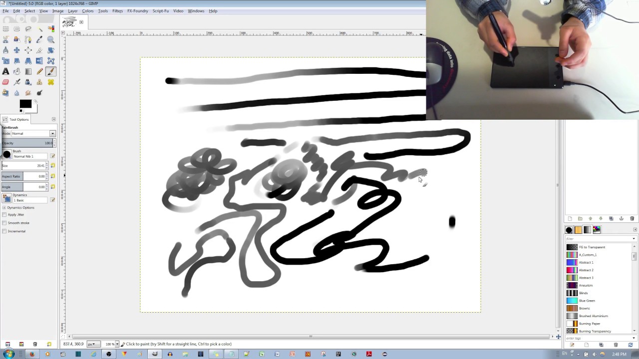The height and width of the screenshot is (359, 639).
Task: Open the gradient filter dropdown
Action: (x=634, y=238)
